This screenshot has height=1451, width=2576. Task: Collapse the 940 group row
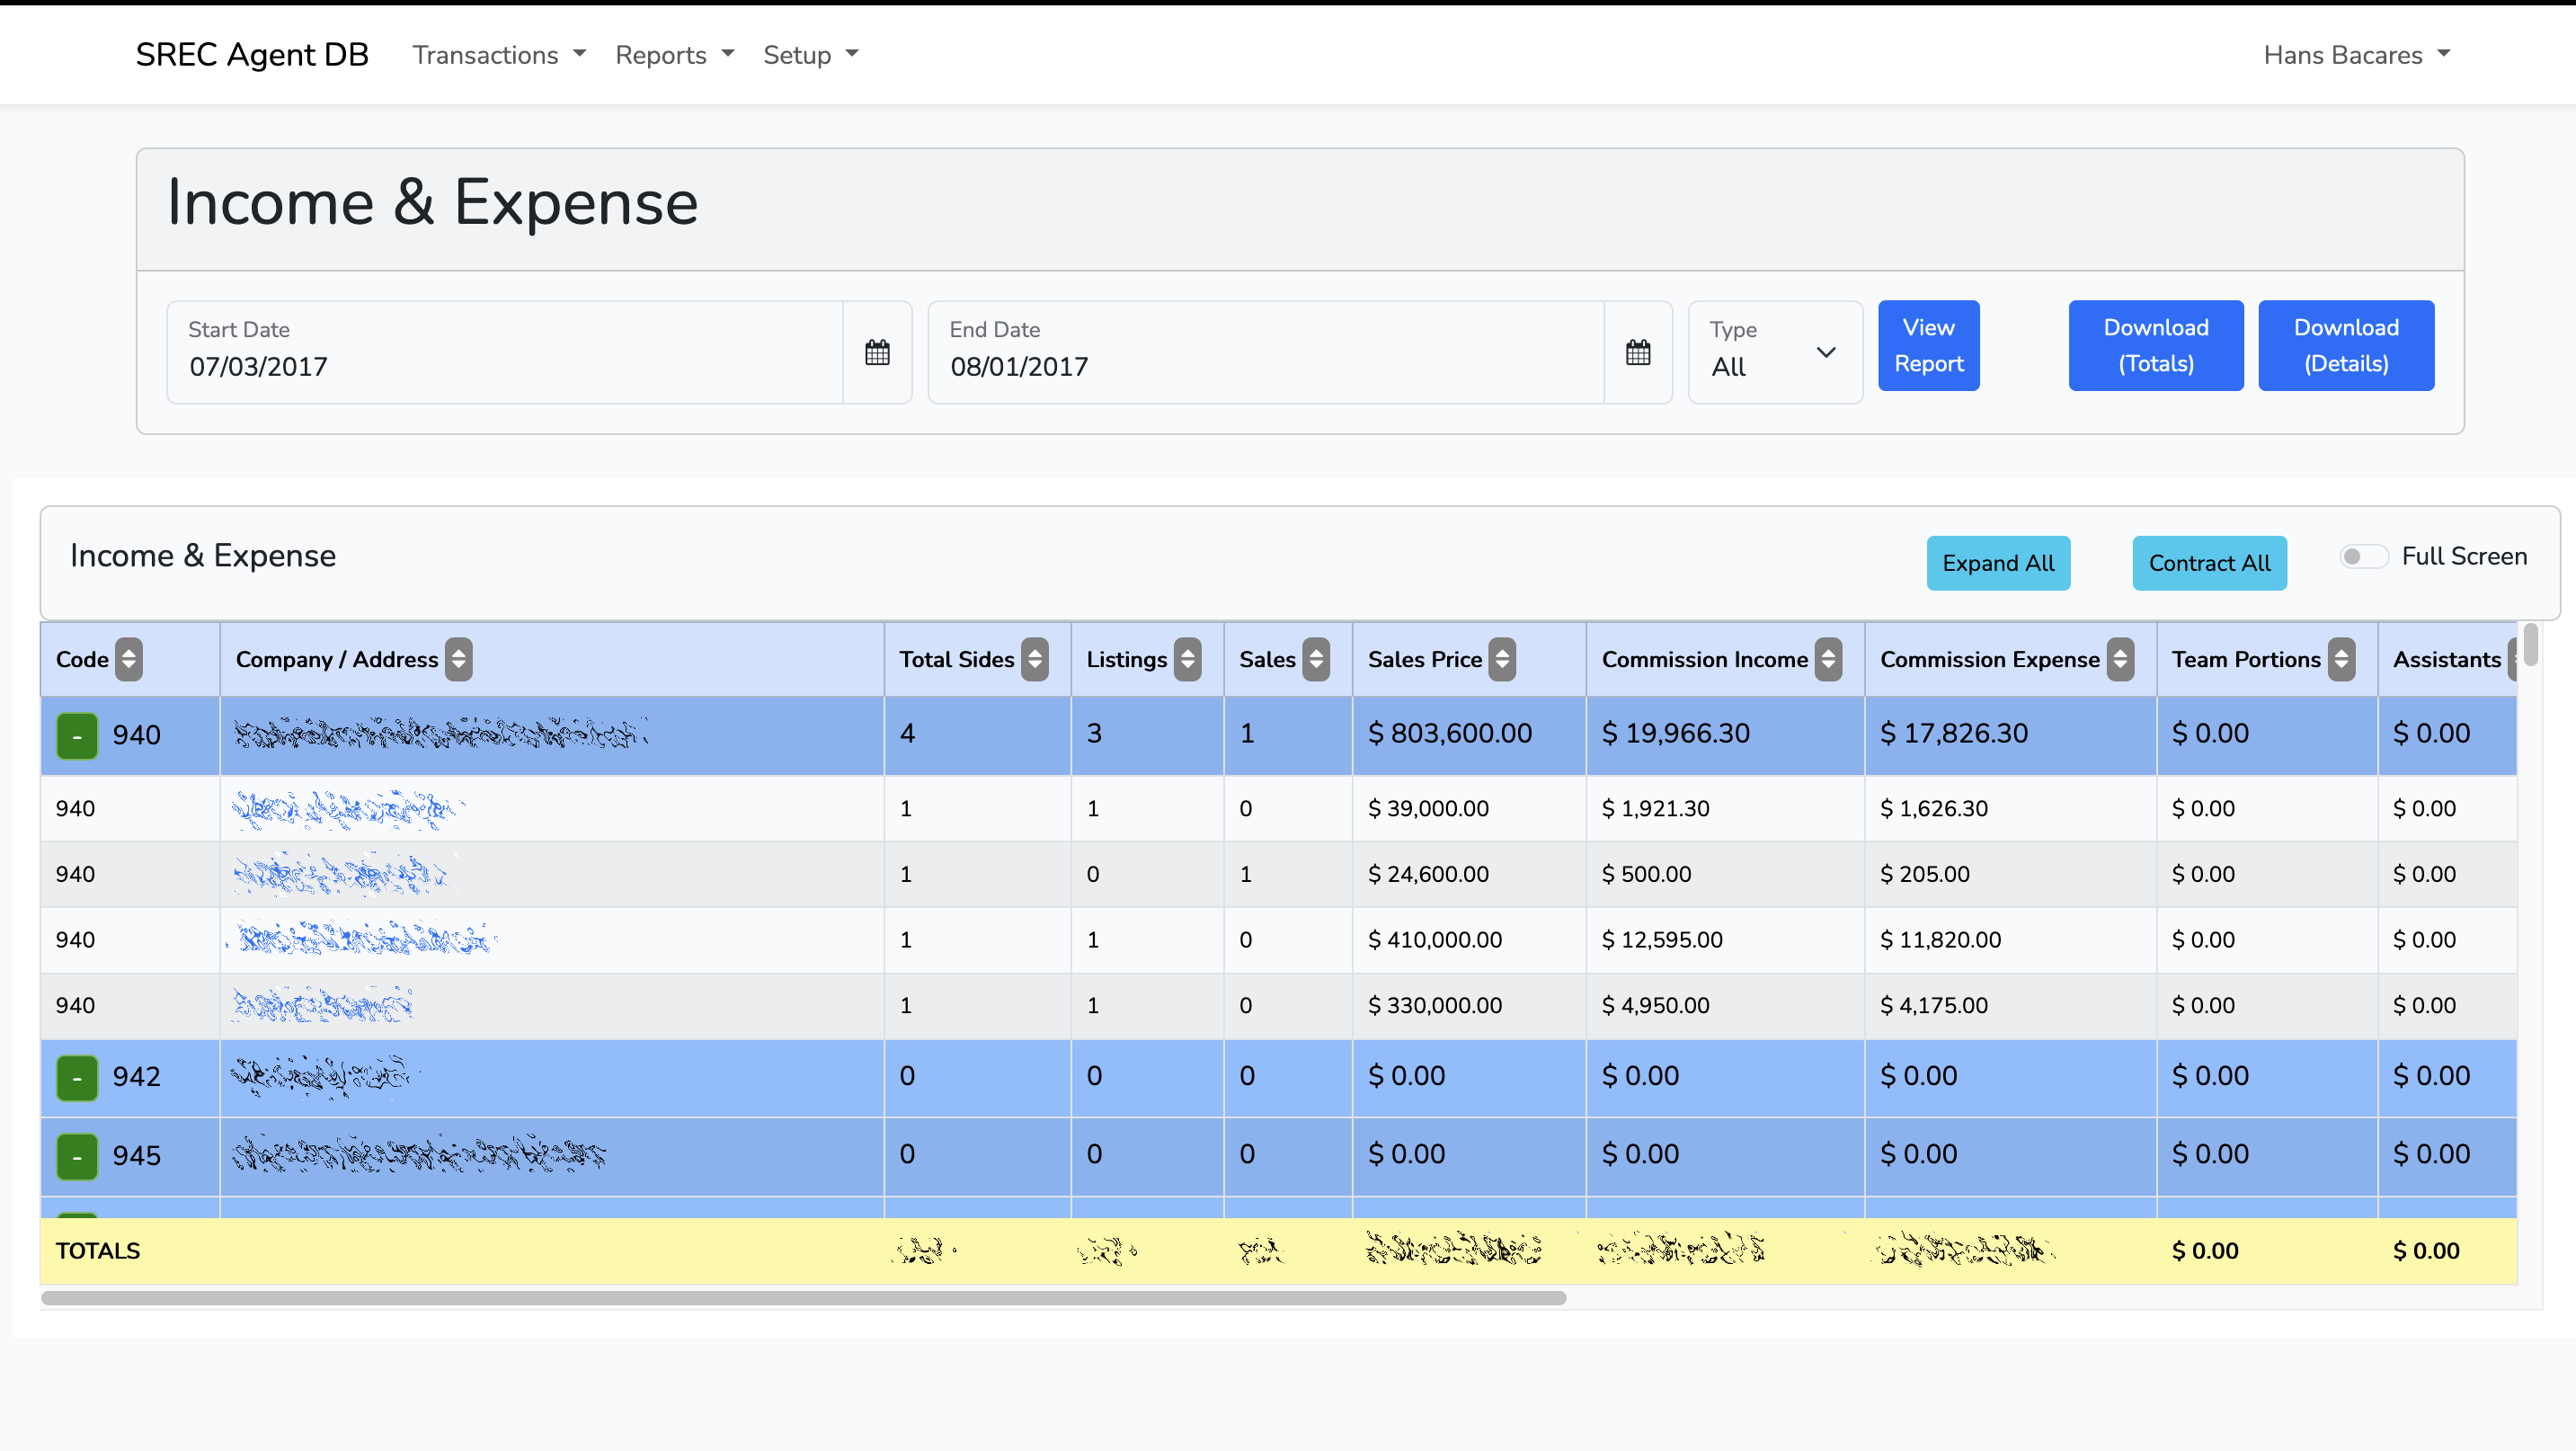tap(77, 735)
